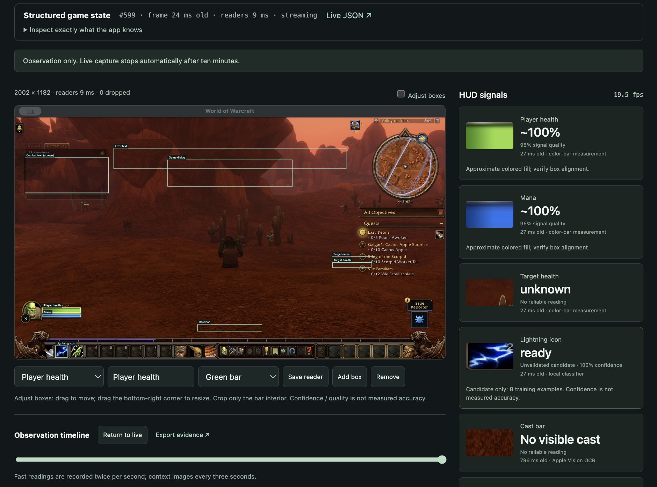Open the Green bar type dropdown
This screenshot has width=657, height=487.
(x=238, y=377)
